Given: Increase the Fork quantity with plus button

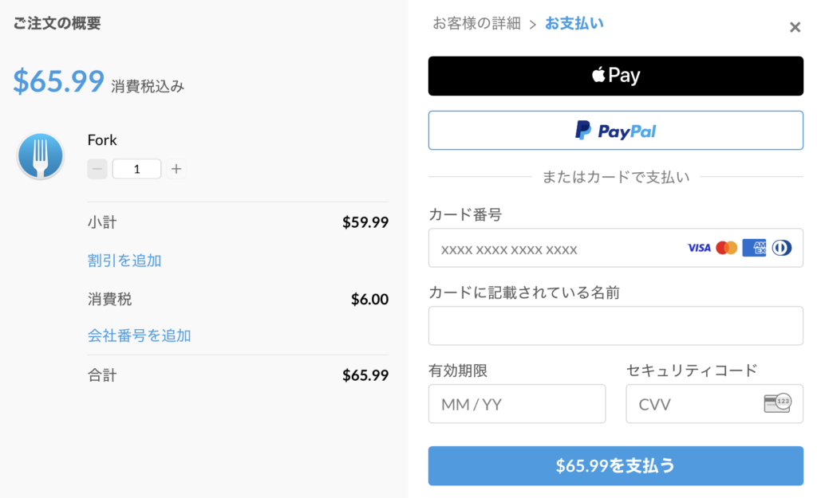Looking at the screenshot, I should tap(176, 169).
